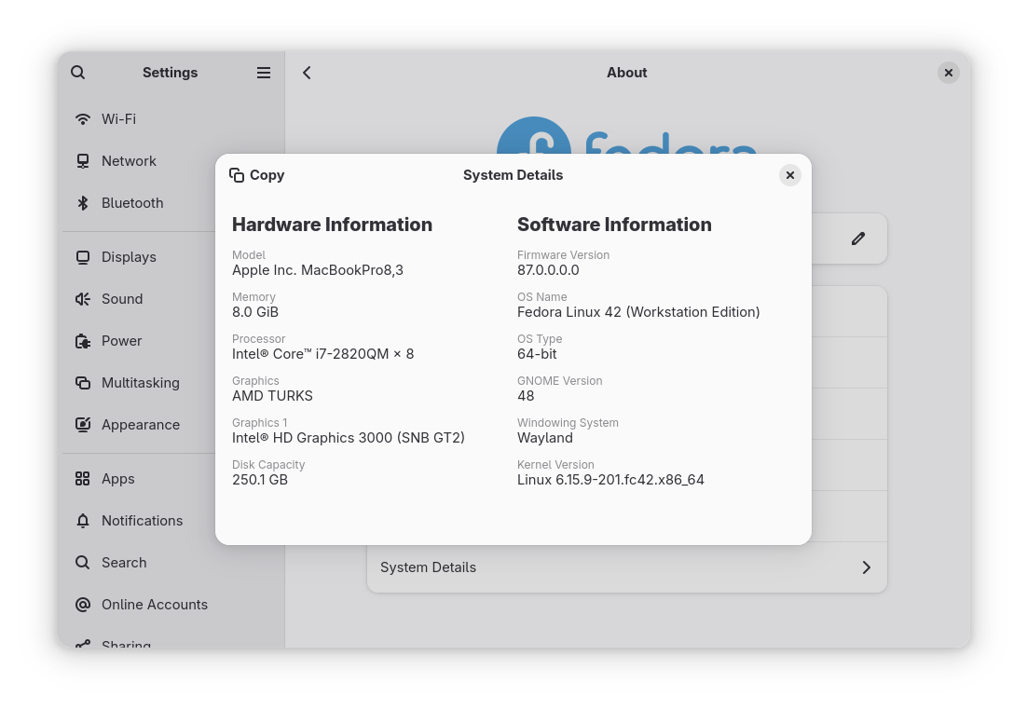Screen dimensions: 1027x710
Task: Click the pencil edit icon for device name
Action: 858,239
